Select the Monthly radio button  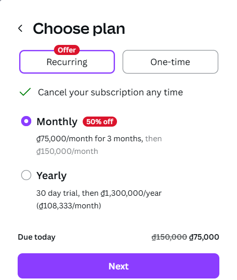coord(26,121)
